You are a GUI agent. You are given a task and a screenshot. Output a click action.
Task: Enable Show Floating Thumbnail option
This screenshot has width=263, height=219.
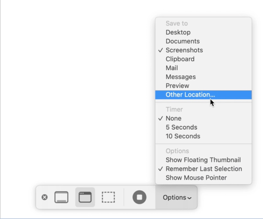coord(204,160)
